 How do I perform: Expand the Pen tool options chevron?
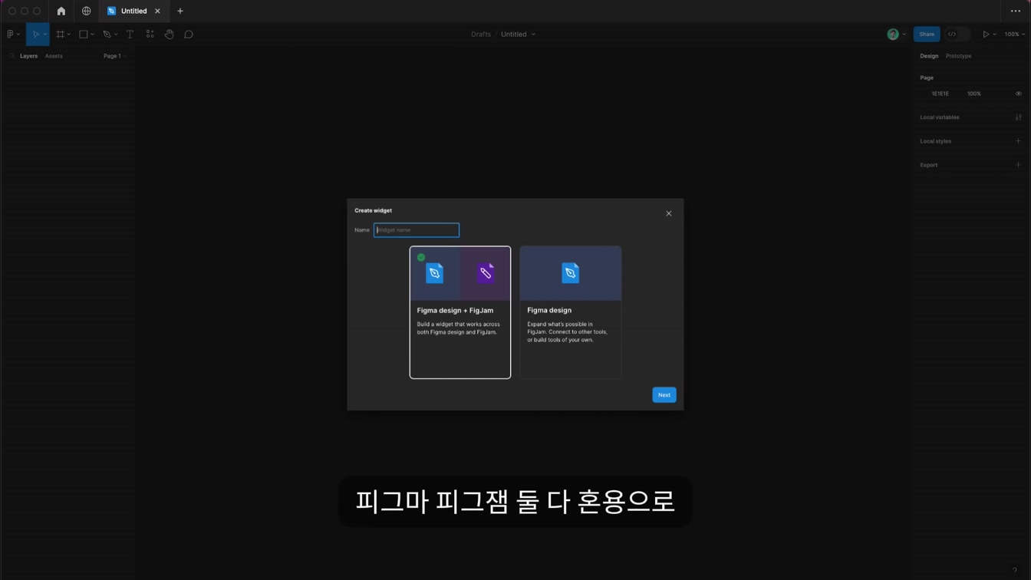pyautogui.click(x=116, y=35)
